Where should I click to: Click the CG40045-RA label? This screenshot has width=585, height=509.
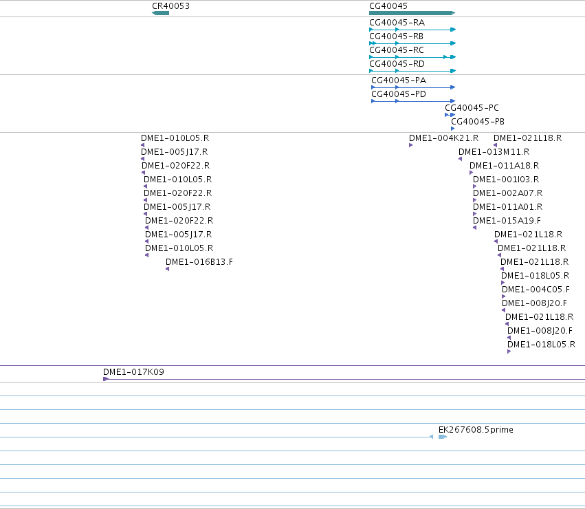(x=397, y=23)
